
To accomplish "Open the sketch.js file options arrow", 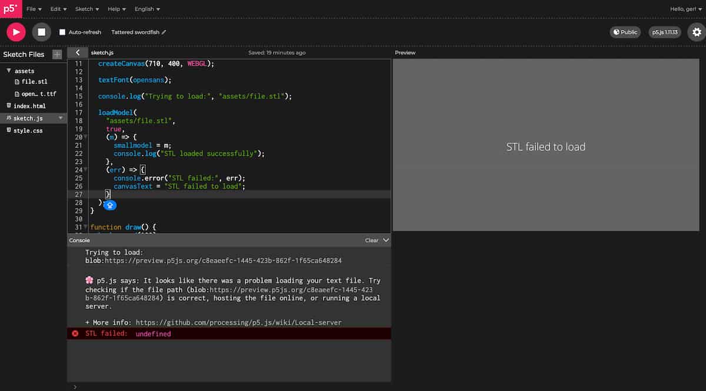I will 61,119.
